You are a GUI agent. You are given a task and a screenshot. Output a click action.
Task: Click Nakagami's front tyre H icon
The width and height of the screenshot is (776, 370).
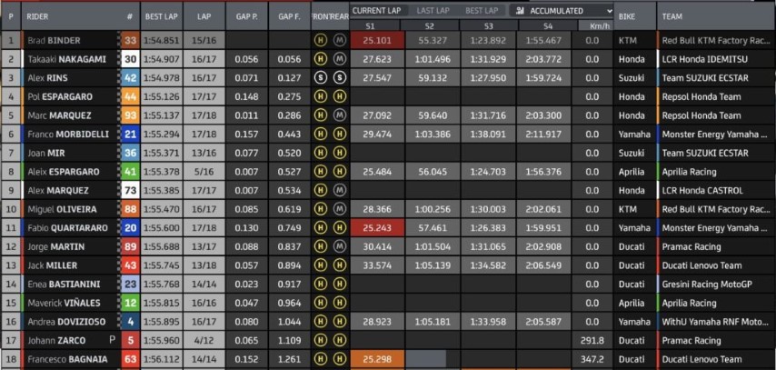coord(321,59)
